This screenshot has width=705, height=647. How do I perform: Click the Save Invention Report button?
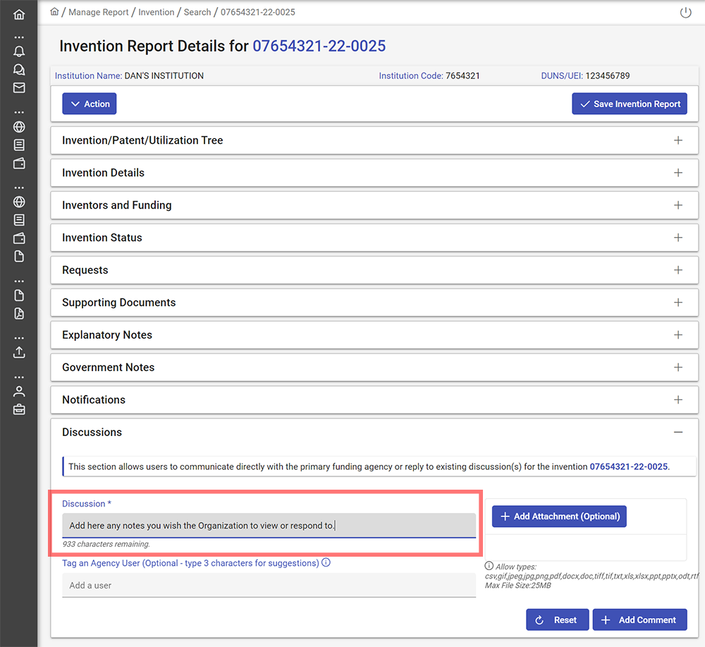point(629,104)
